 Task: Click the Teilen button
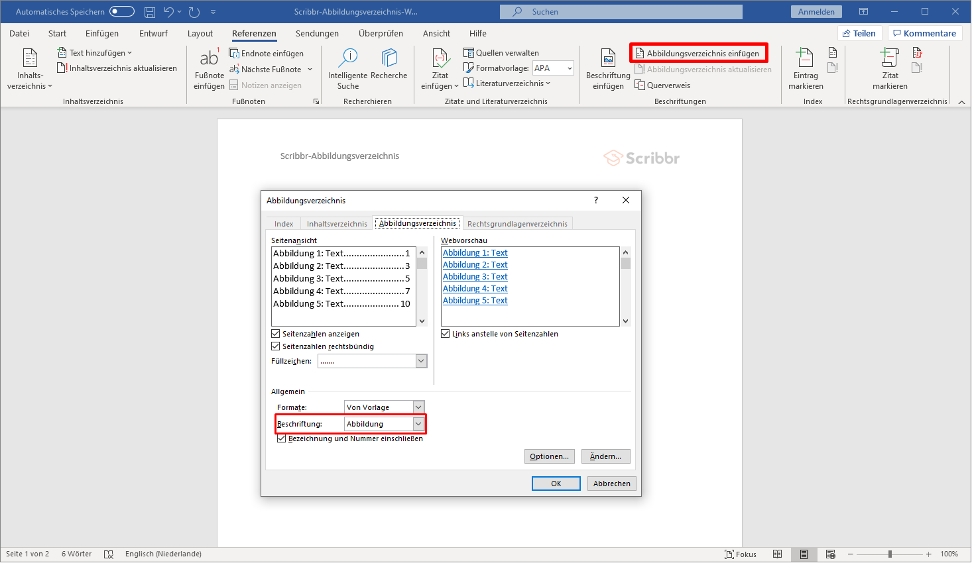point(859,33)
